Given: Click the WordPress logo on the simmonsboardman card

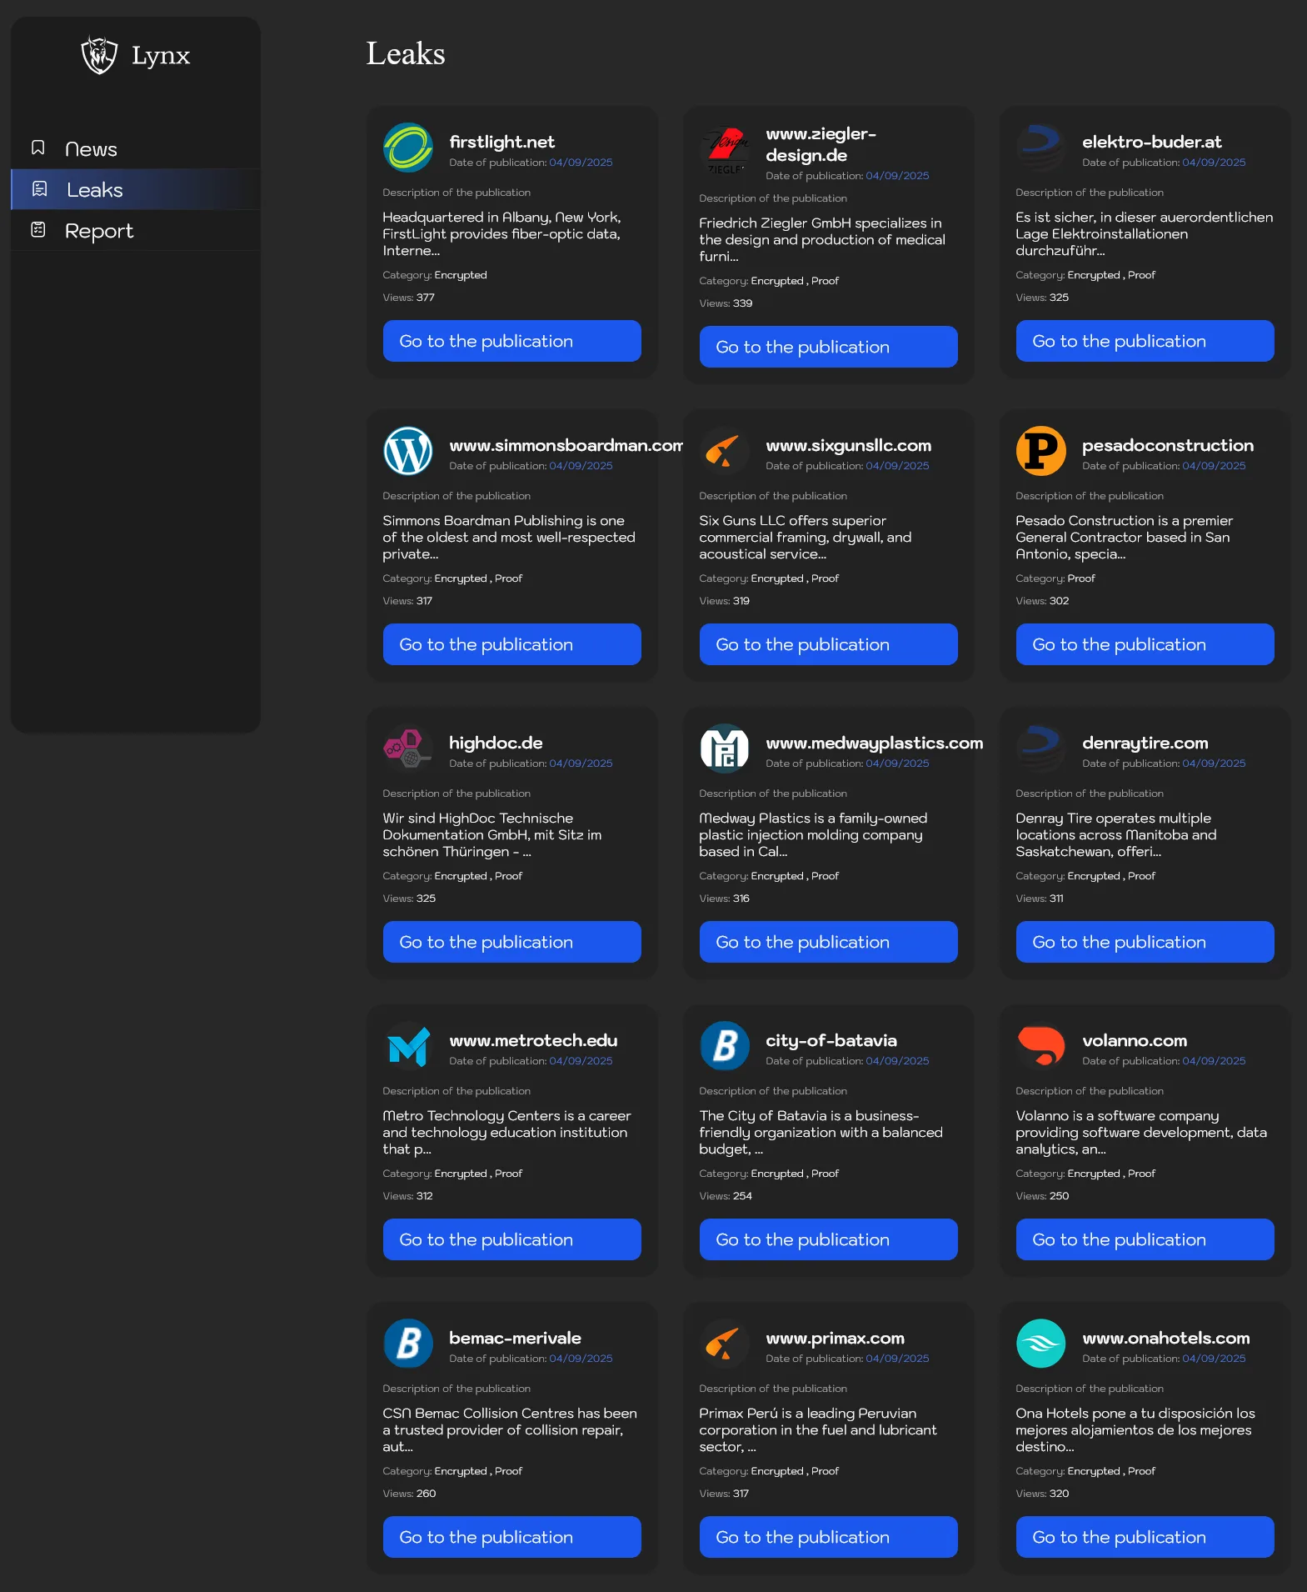Looking at the screenshot, I should (x=407, y=452).
